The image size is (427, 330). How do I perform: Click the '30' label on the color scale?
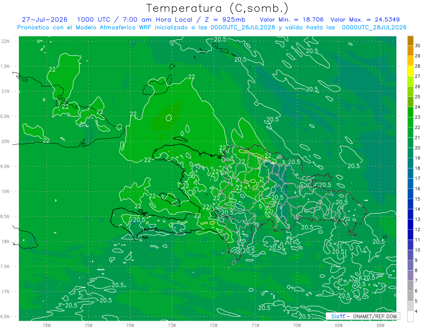pyautogui.click(x=418, y=46)
